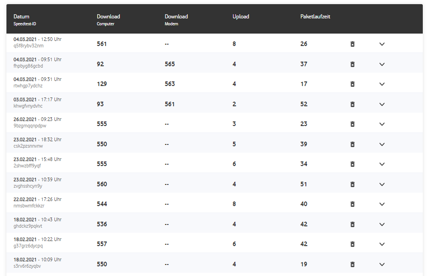The image size is (432, 276).
Task: Expand the 04.03.2021 09:51 Uhr row
Action: pyautogui.click(x=382, y=64)
